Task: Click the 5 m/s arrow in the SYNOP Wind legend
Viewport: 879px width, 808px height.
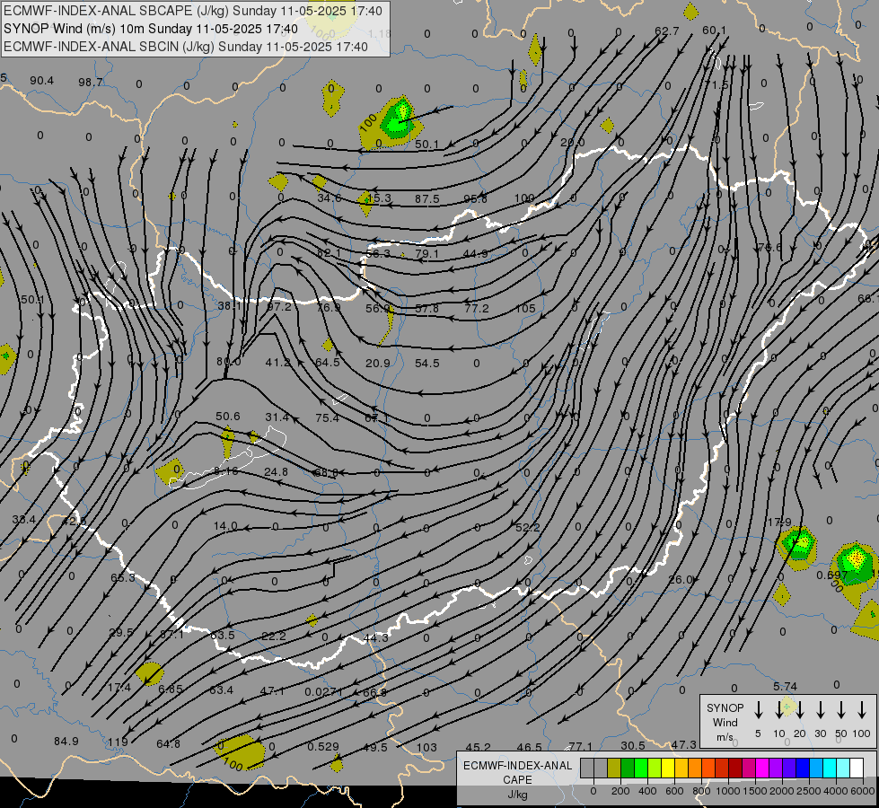Action: 758,710
